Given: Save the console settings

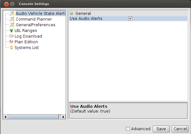Looking at the screenshot, I should pyautogui.click(x=161, y=129).
